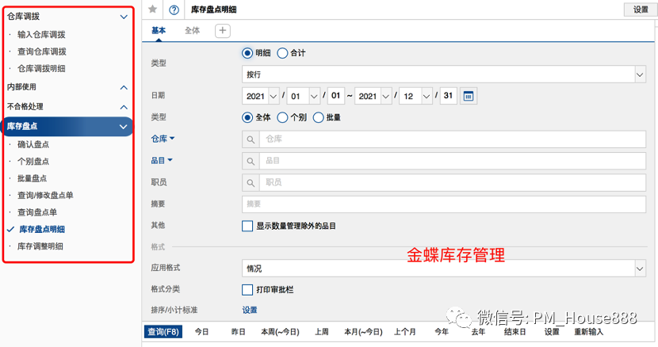This screenshot has height=347, width=658.
Task: Collapse the 仓库调拨 sidebar section
Action: pos(123,17)
